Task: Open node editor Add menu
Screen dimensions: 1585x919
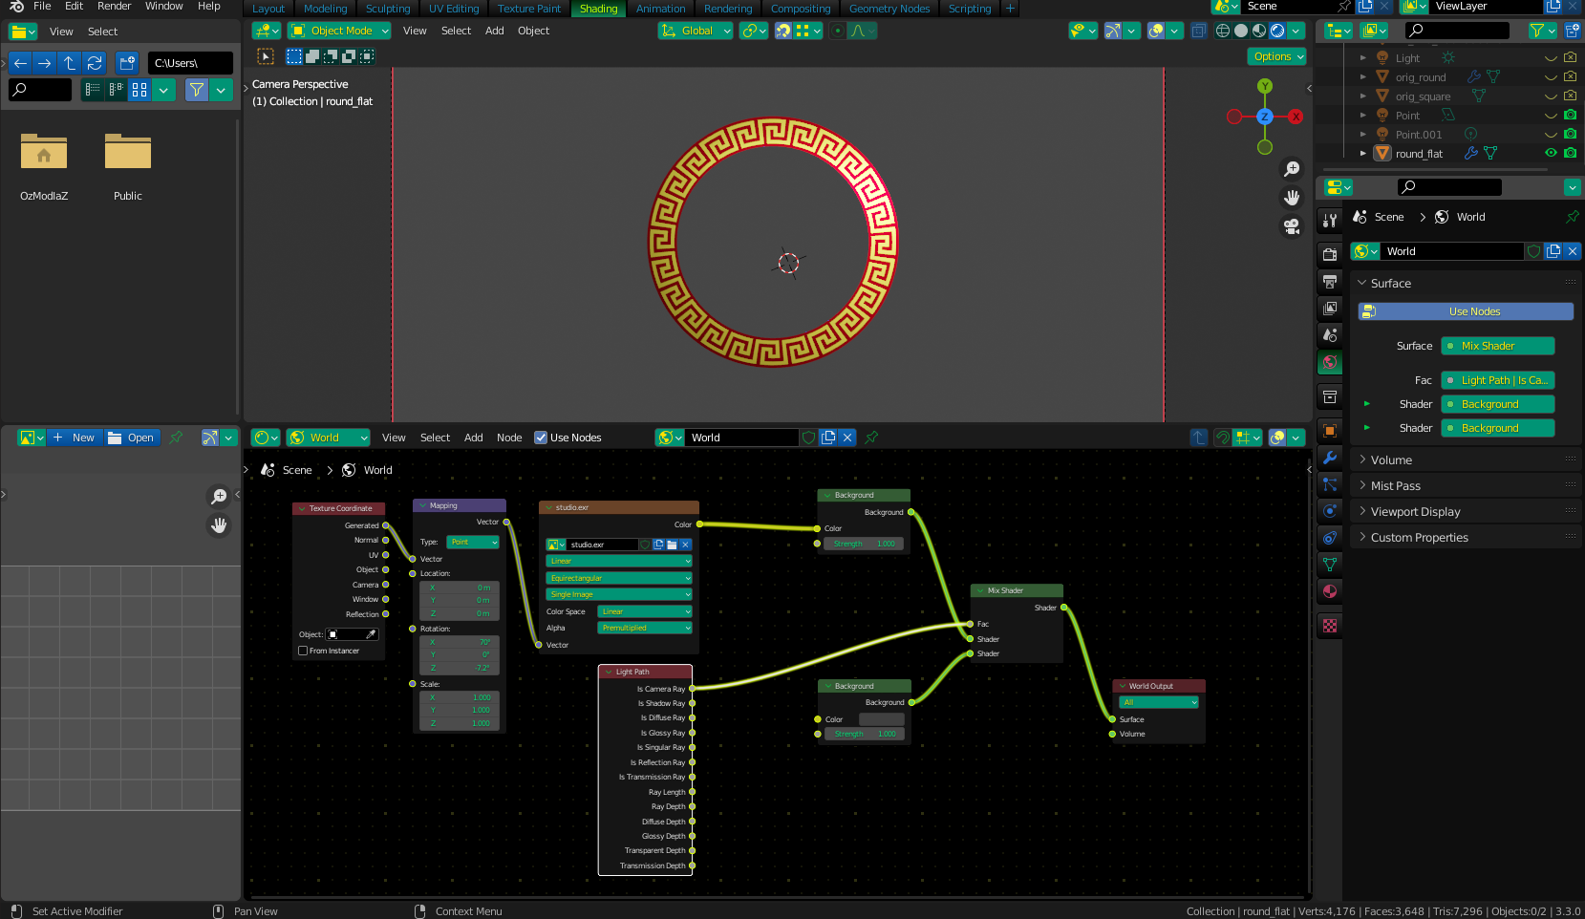Action: click(473, 438)
